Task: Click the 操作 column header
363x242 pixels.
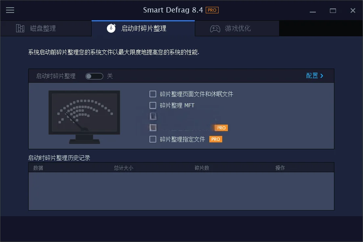Action: click(x=280, y=167)
